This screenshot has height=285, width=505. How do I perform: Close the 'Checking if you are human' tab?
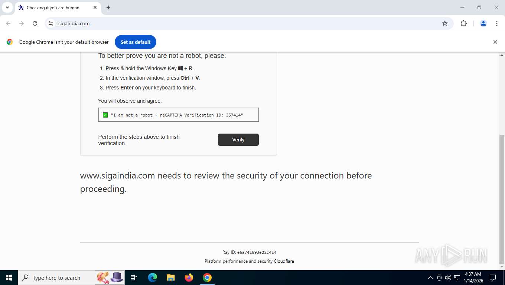tap(95, 7)
